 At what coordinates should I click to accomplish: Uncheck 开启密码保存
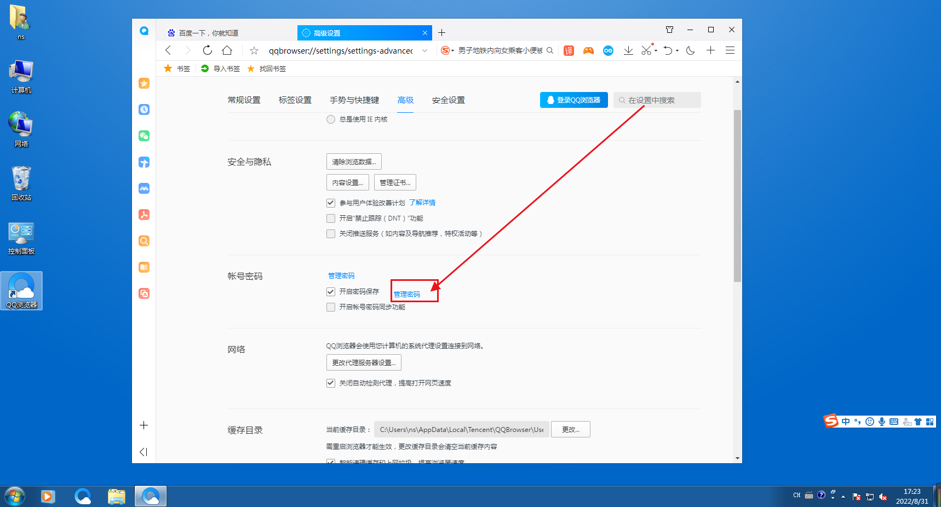point(331,292)
